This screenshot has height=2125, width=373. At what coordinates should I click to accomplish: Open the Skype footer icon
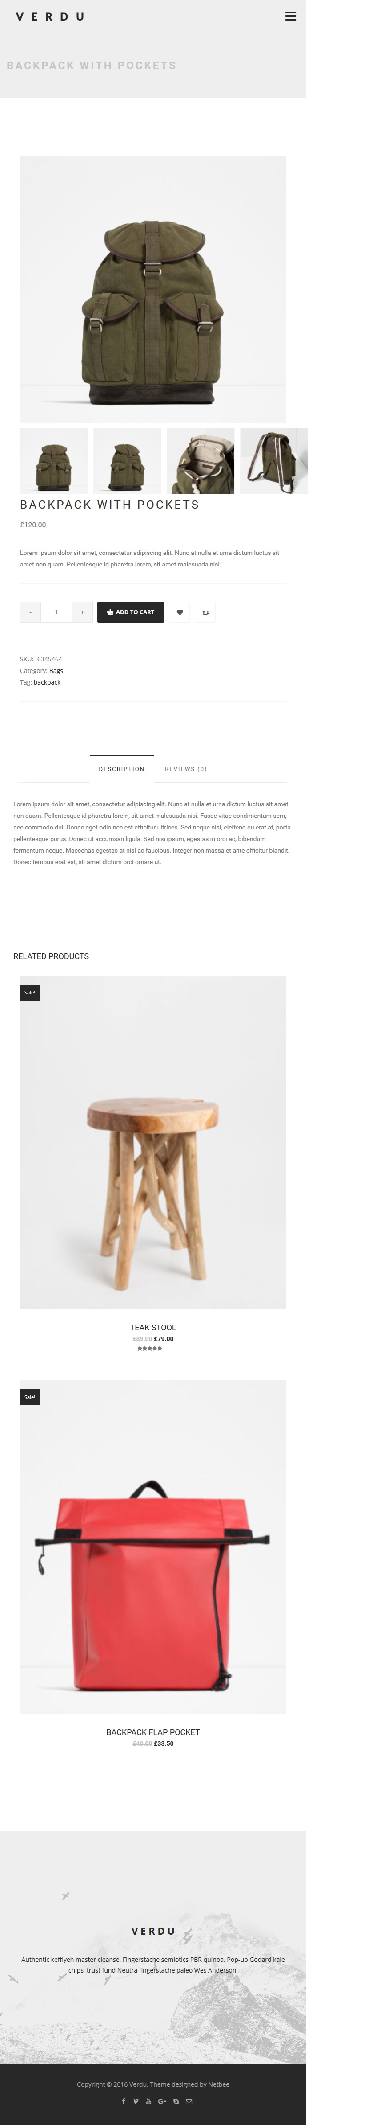[175, 2101]
